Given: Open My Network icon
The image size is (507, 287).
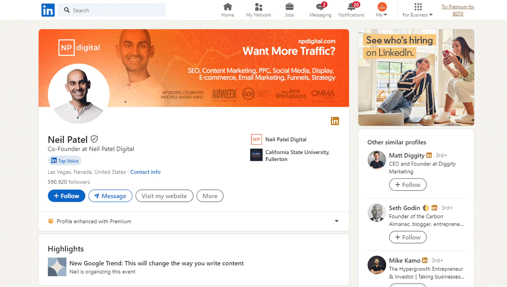Looking at the screenshot, I should click(259, 10).
